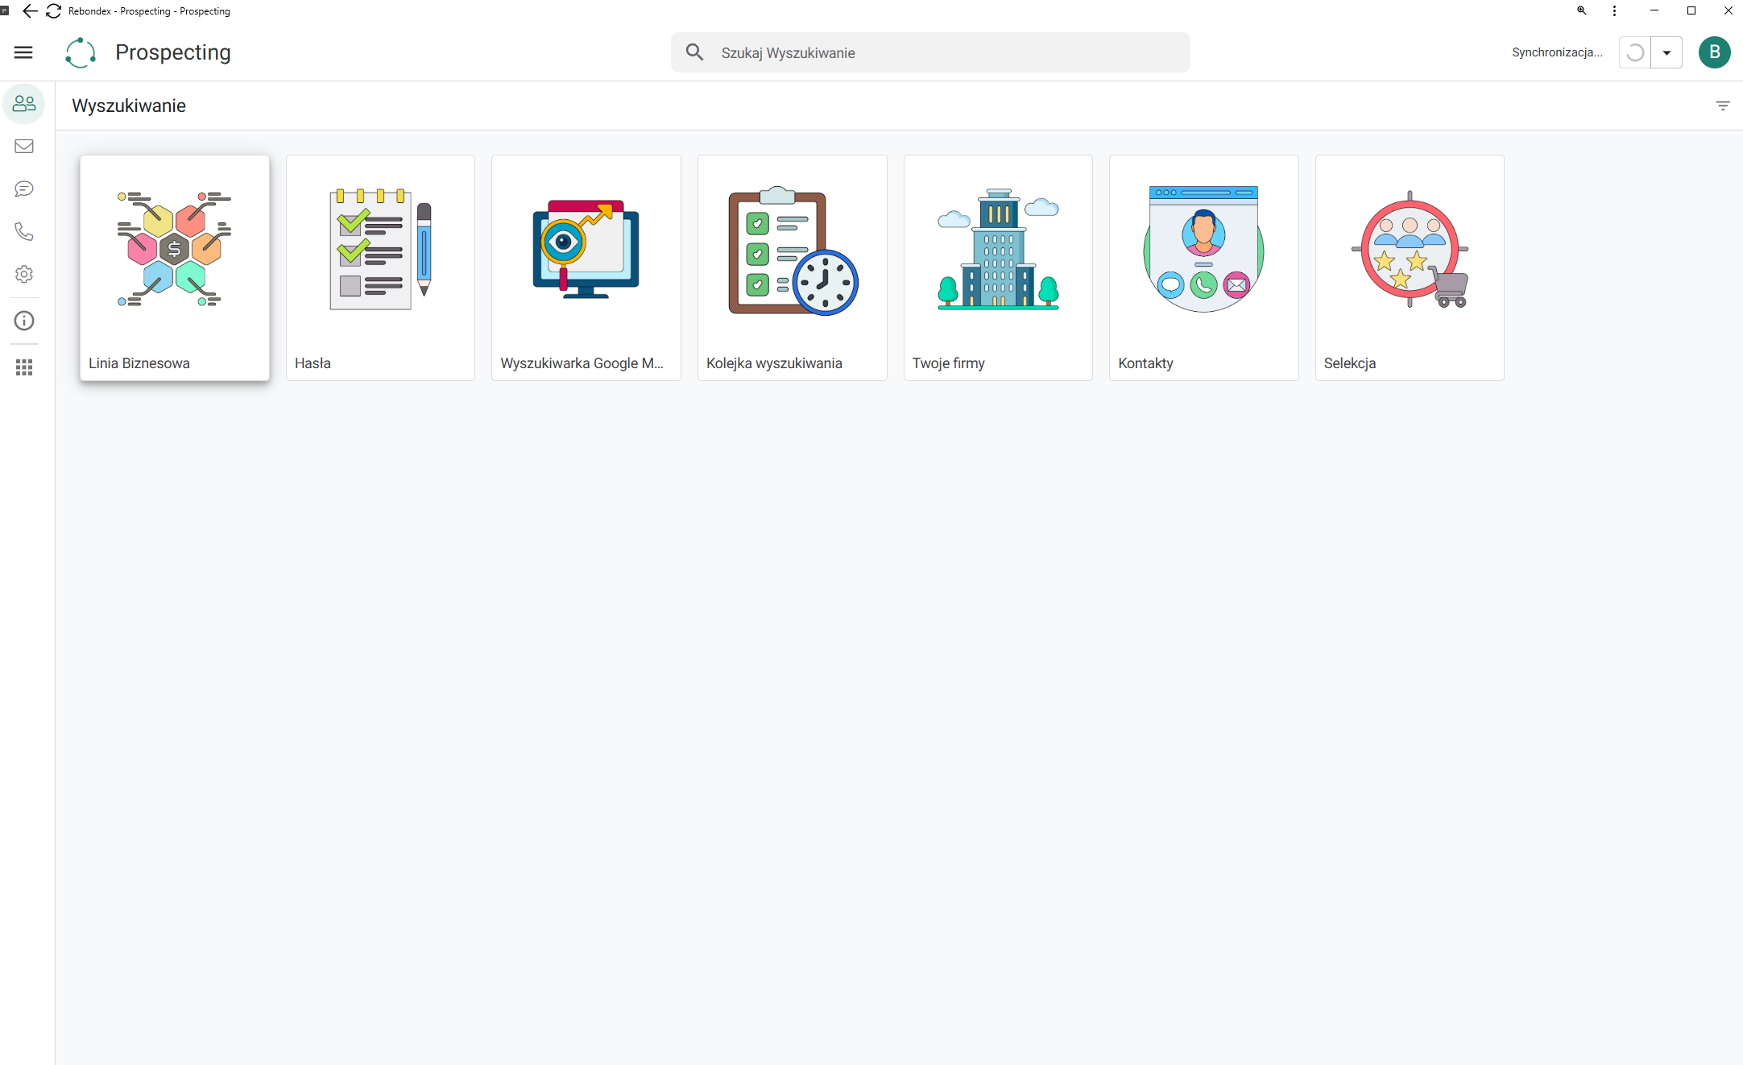Open the info circle sidebar icon

pos(24,321)
